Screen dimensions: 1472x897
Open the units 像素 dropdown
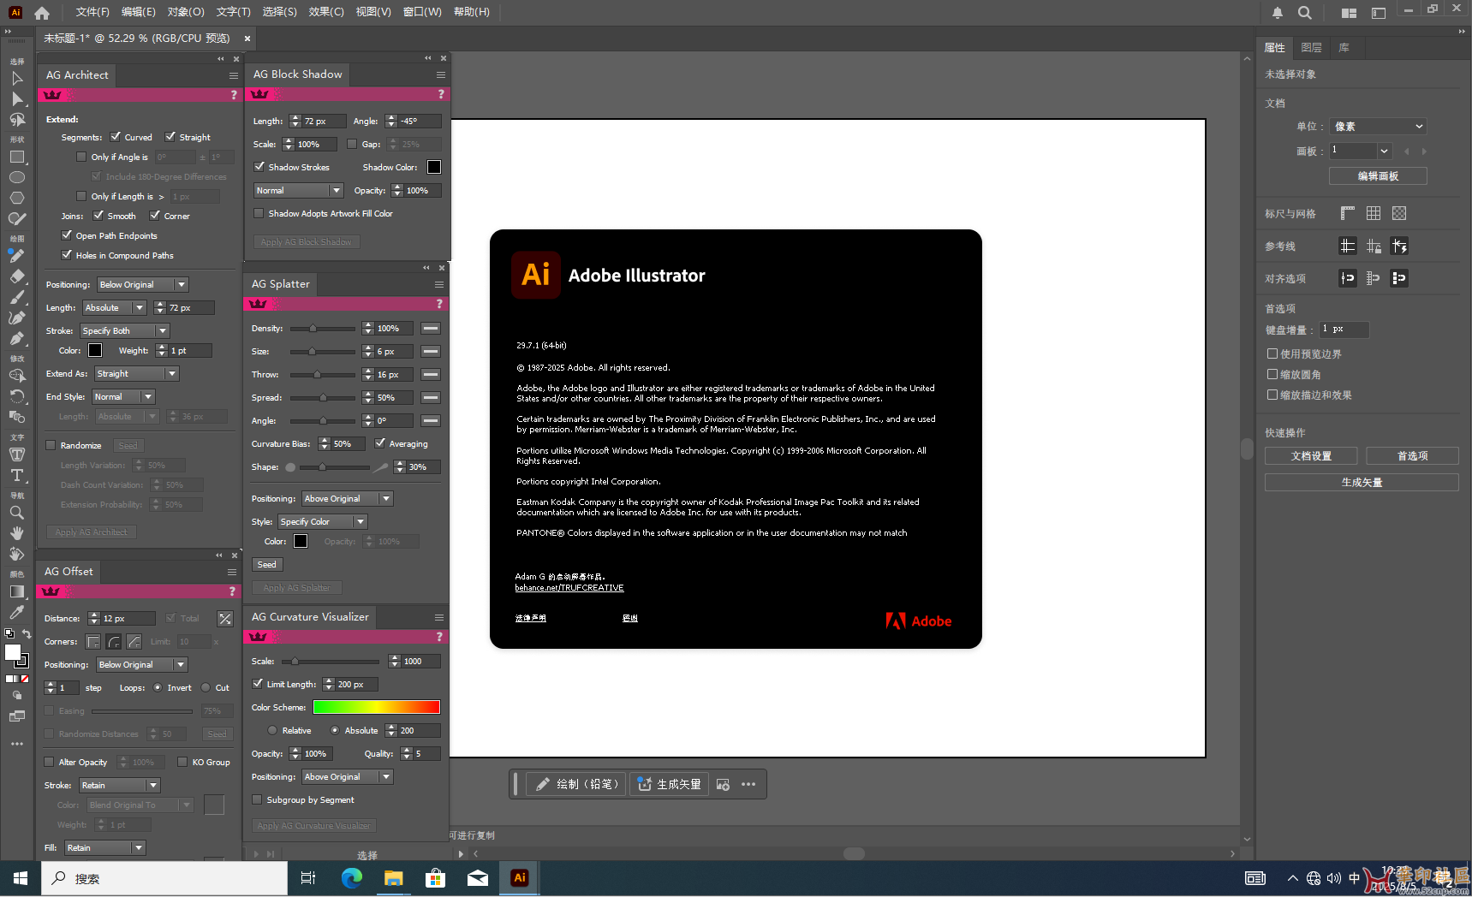(1379, 127)
